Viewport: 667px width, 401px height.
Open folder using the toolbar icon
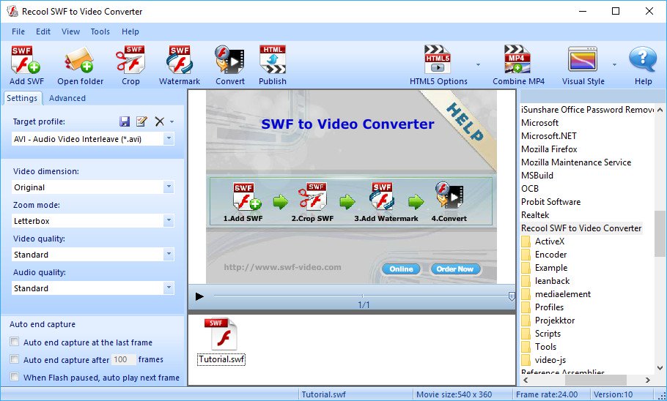tap(80, 59)
